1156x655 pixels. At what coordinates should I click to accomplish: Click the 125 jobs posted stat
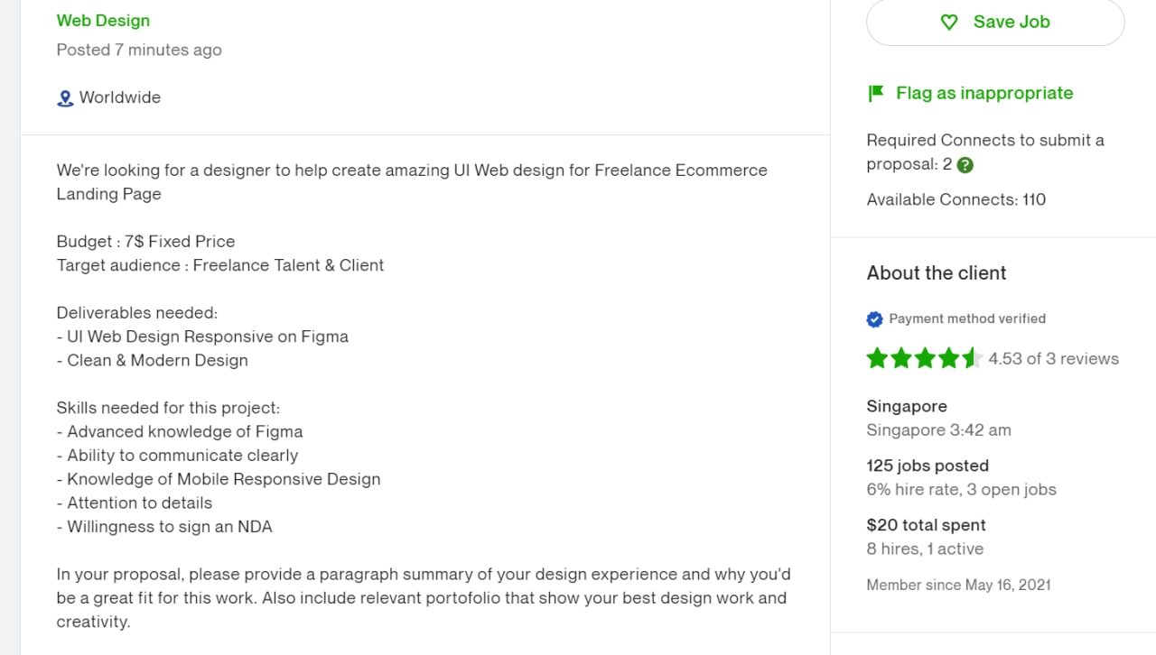928,466
